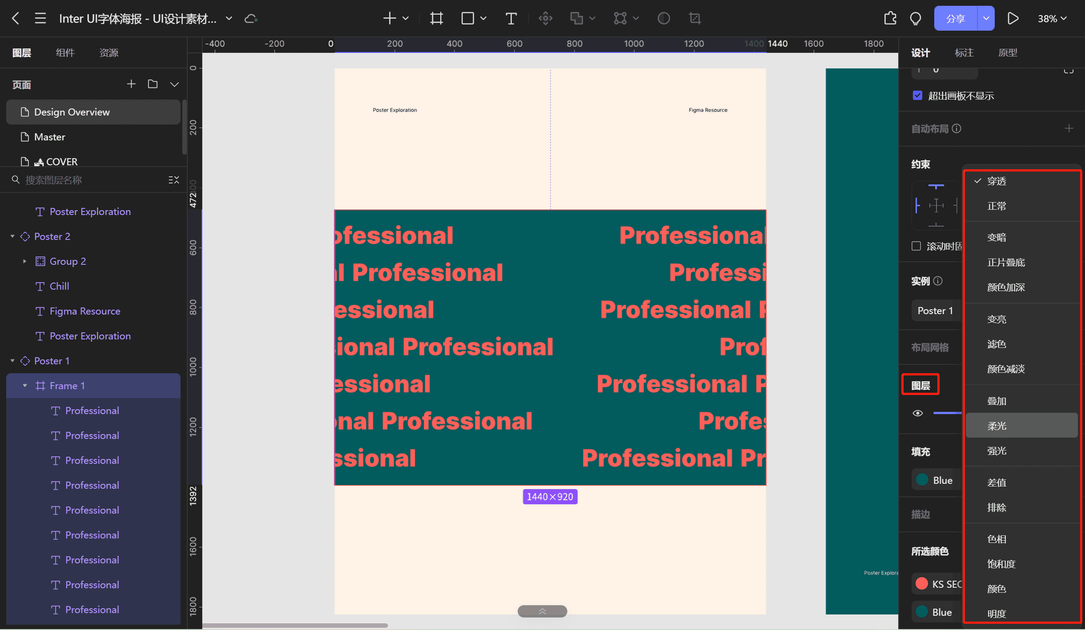
Task: Select the Text tool
Action: [x=511, y=18]
